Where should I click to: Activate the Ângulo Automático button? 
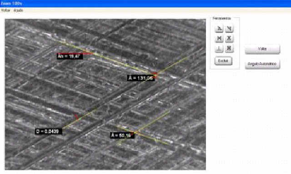[262, 64]
